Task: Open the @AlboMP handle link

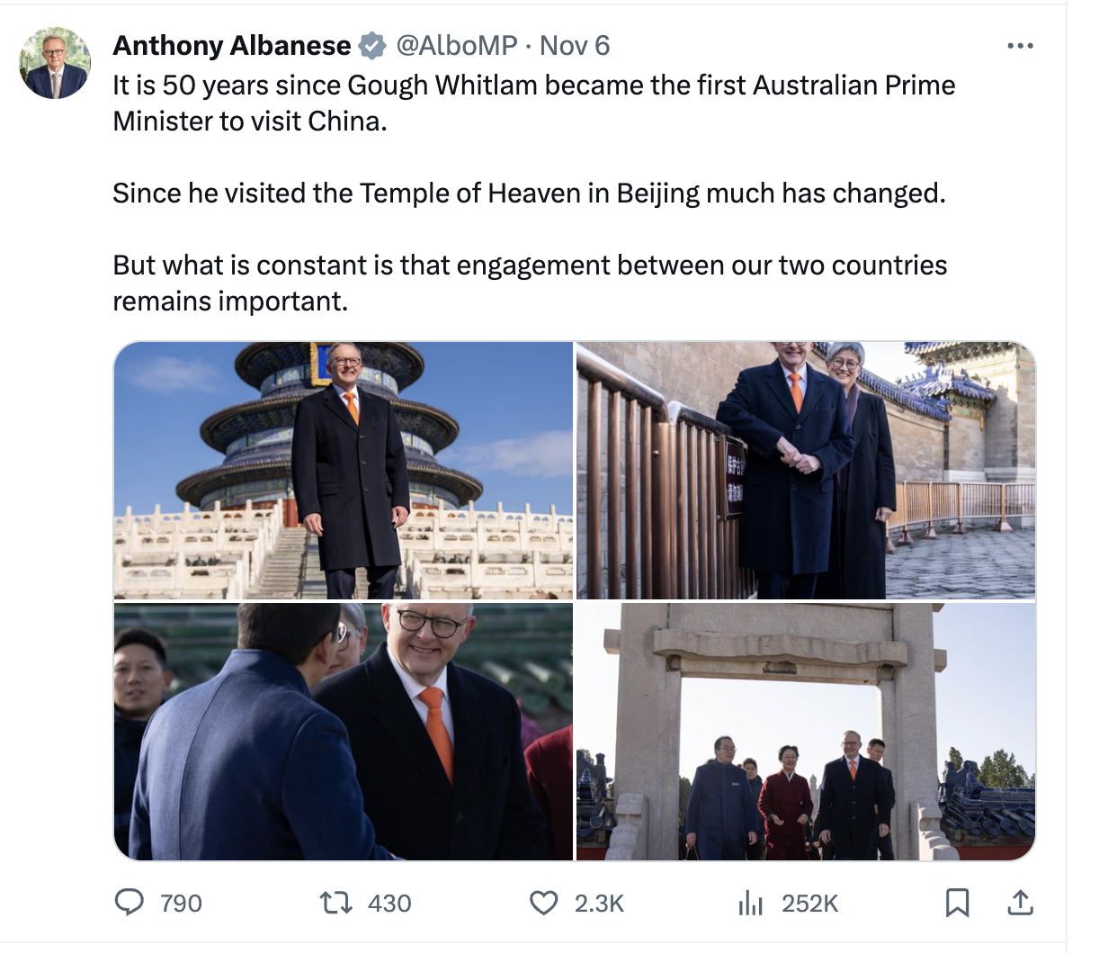Action: pyautogui.click(x=457, y=45)
